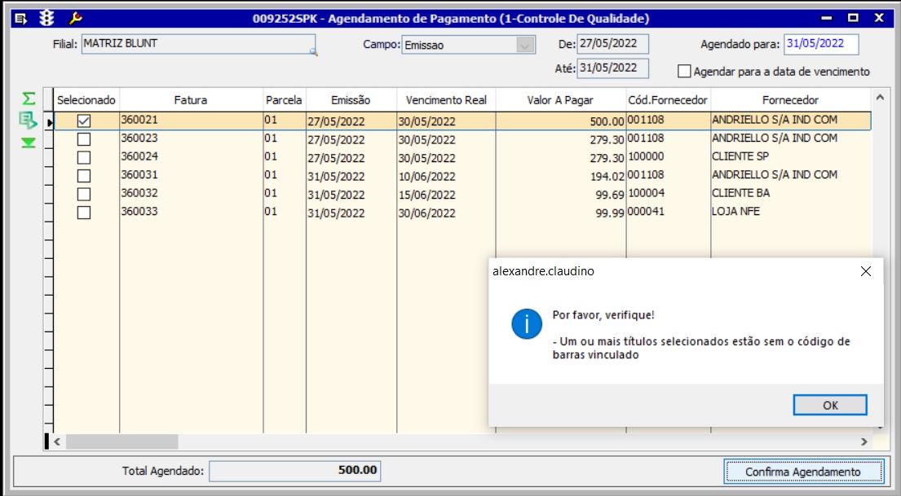Viewport: 901px width, 496px height.
Task: Click the green sigma sum icon
Action: point(29,99)
